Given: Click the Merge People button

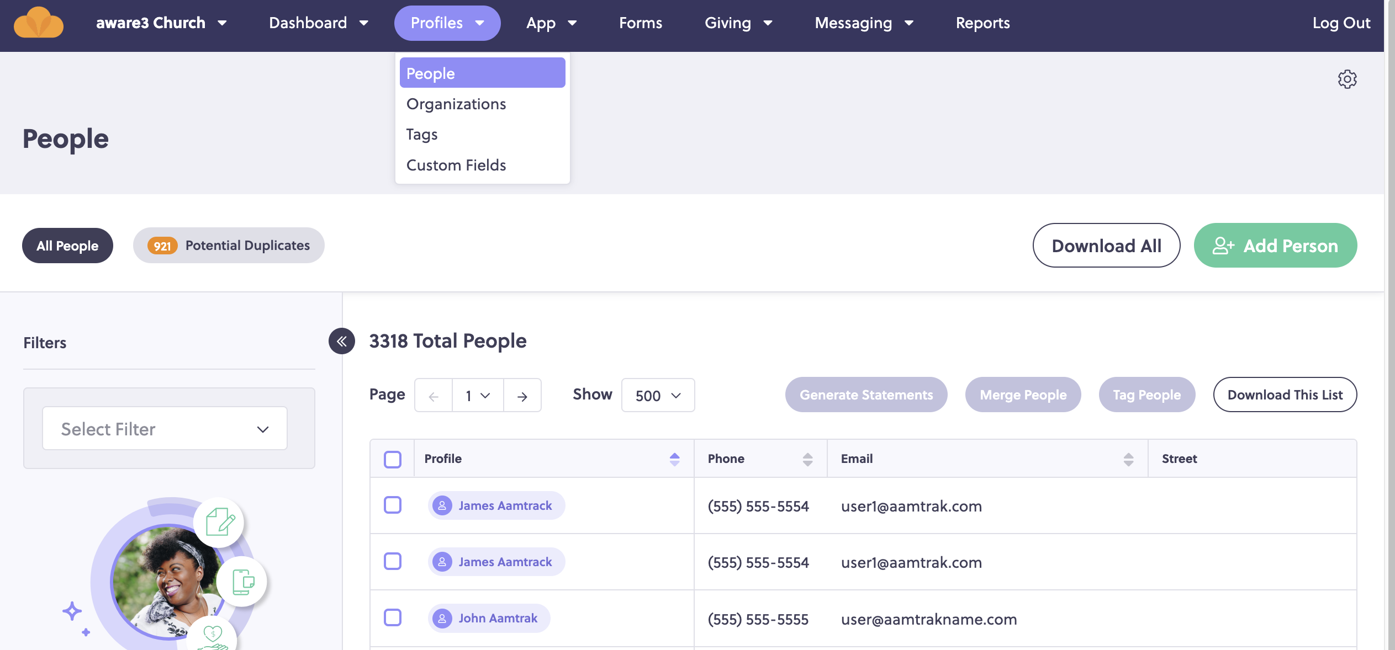Looking at the screenshot, I should [1023, 395].
